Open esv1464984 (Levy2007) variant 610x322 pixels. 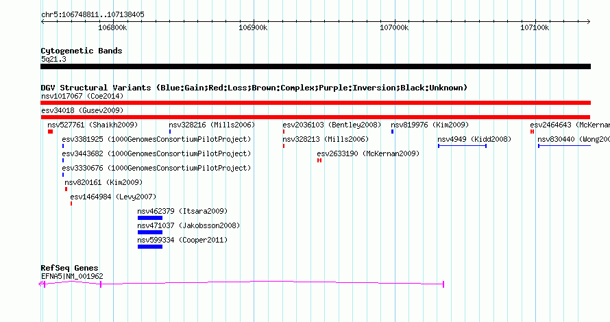pyautogui.click(x=113, y=197)
